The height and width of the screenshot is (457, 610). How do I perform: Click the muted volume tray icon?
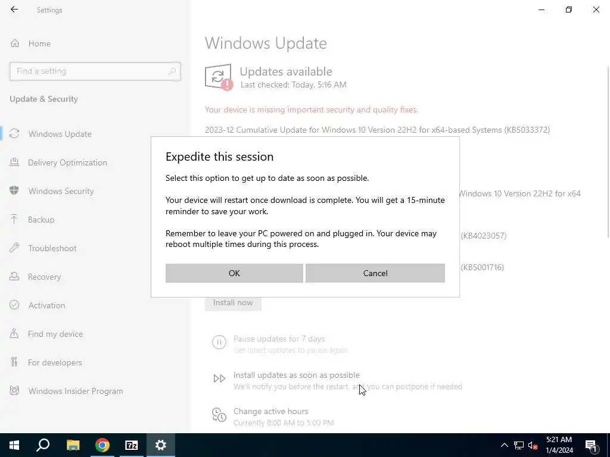pyautogui.click(x=533, y=445)
